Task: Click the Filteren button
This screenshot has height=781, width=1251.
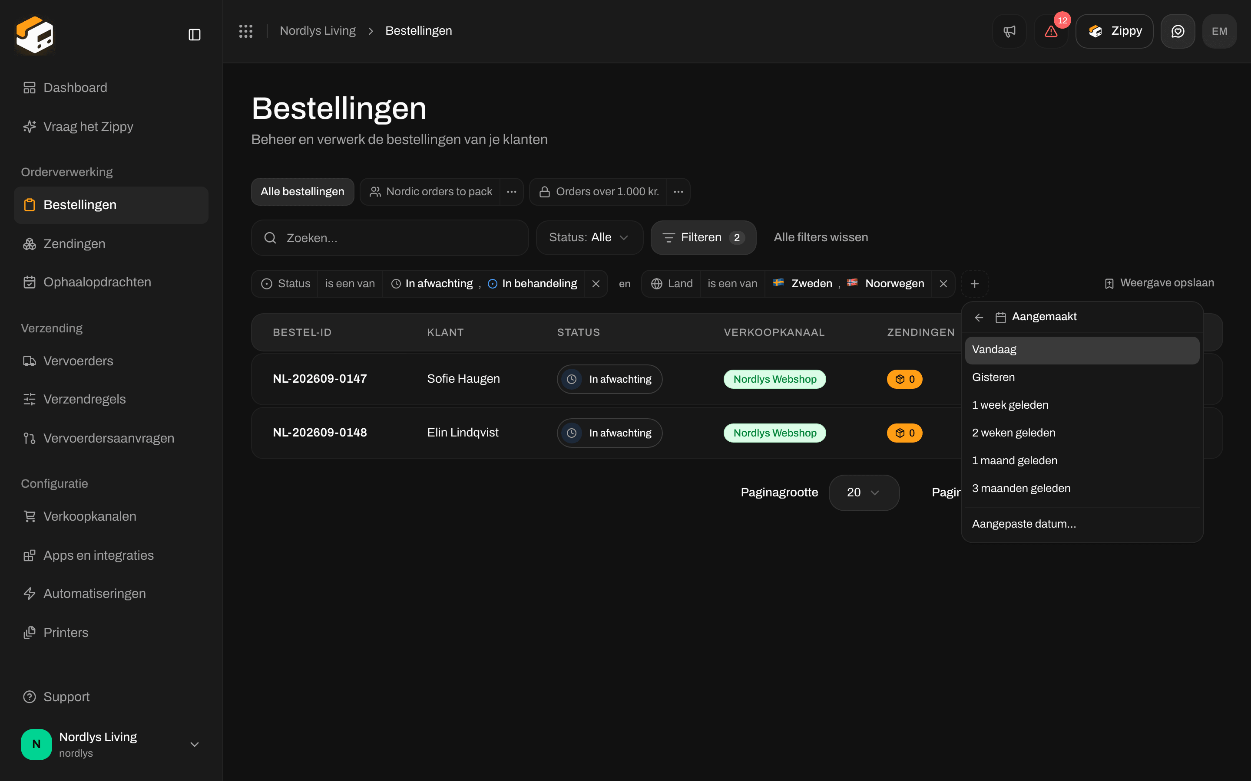Action: (703, 238)
